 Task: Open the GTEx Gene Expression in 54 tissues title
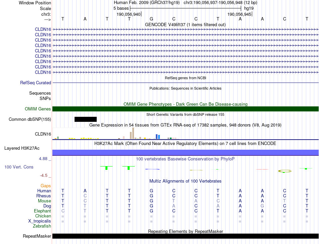[x=185, y=125]
